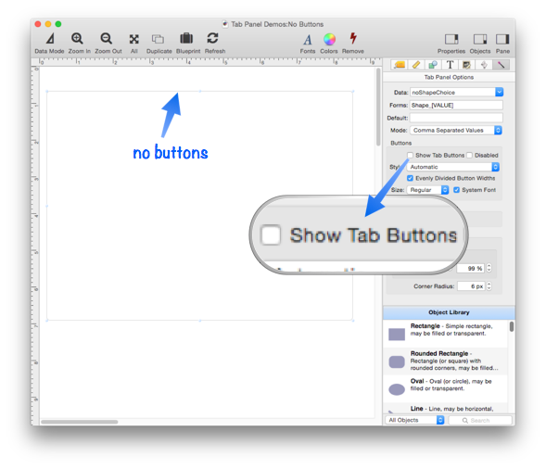Click the All zoom-to-fit icon
This screenshot has height=469, width=546.
134,39
